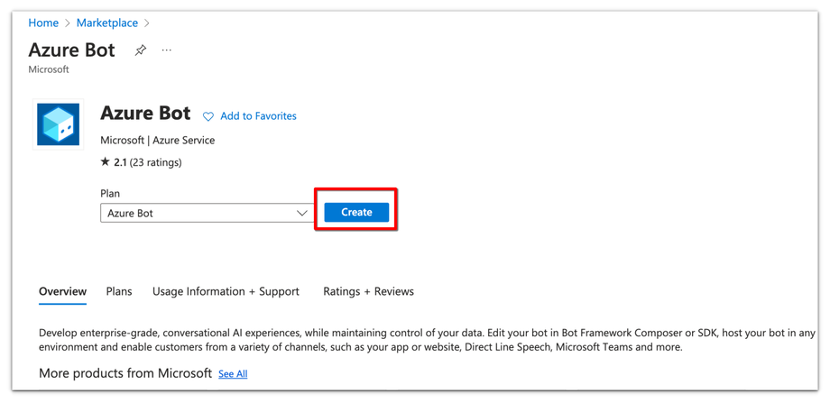
Task: Pin Azure Bot to dashboard
Action: 141,50
